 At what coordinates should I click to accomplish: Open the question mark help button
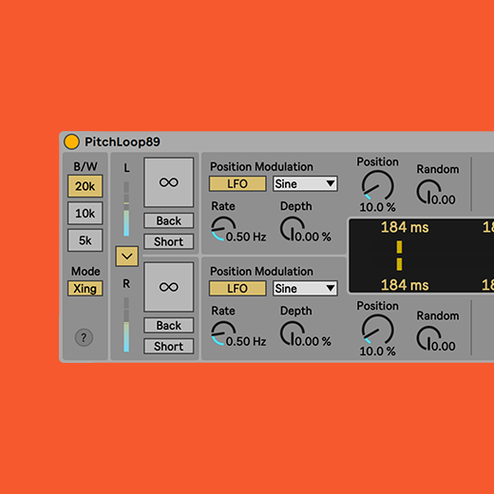84,337
